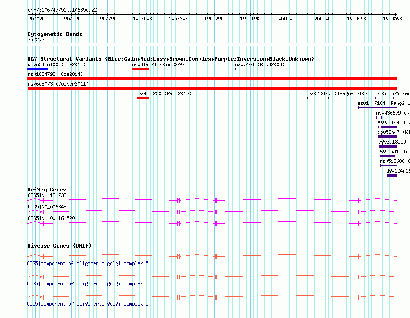Click the 106820k ruler position
This screenshot has height=318, width=410.
285,18
